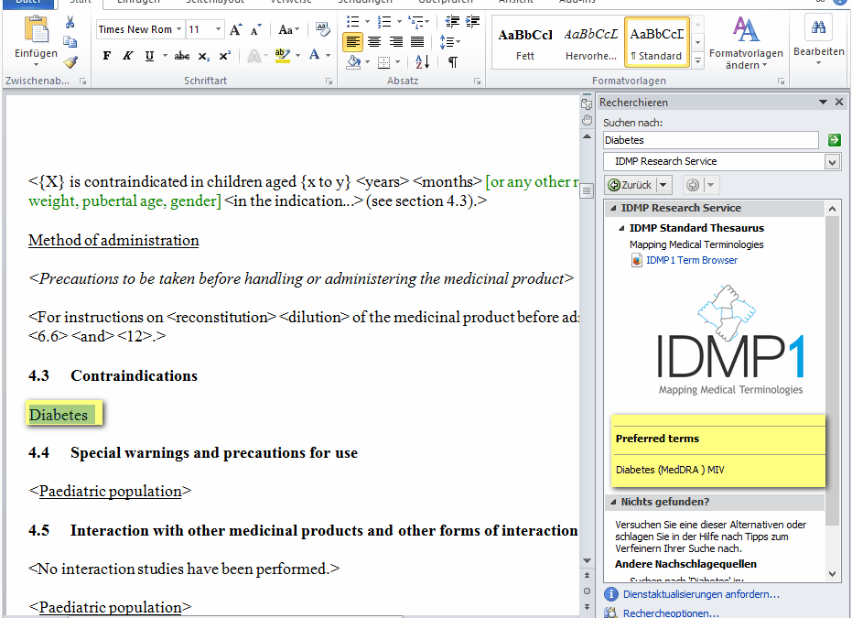
Task: Collapse the IDMP Standard Thesaurus section
Action: coord(622,228)
